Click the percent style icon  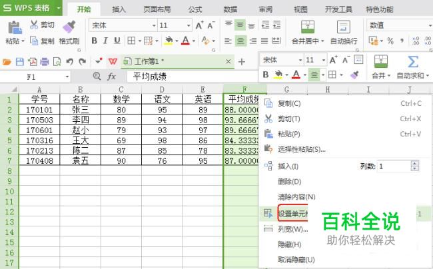pos(390,41)
